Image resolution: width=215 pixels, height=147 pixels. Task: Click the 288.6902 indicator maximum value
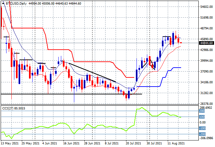pyautogui.click(x=206, y=108)
